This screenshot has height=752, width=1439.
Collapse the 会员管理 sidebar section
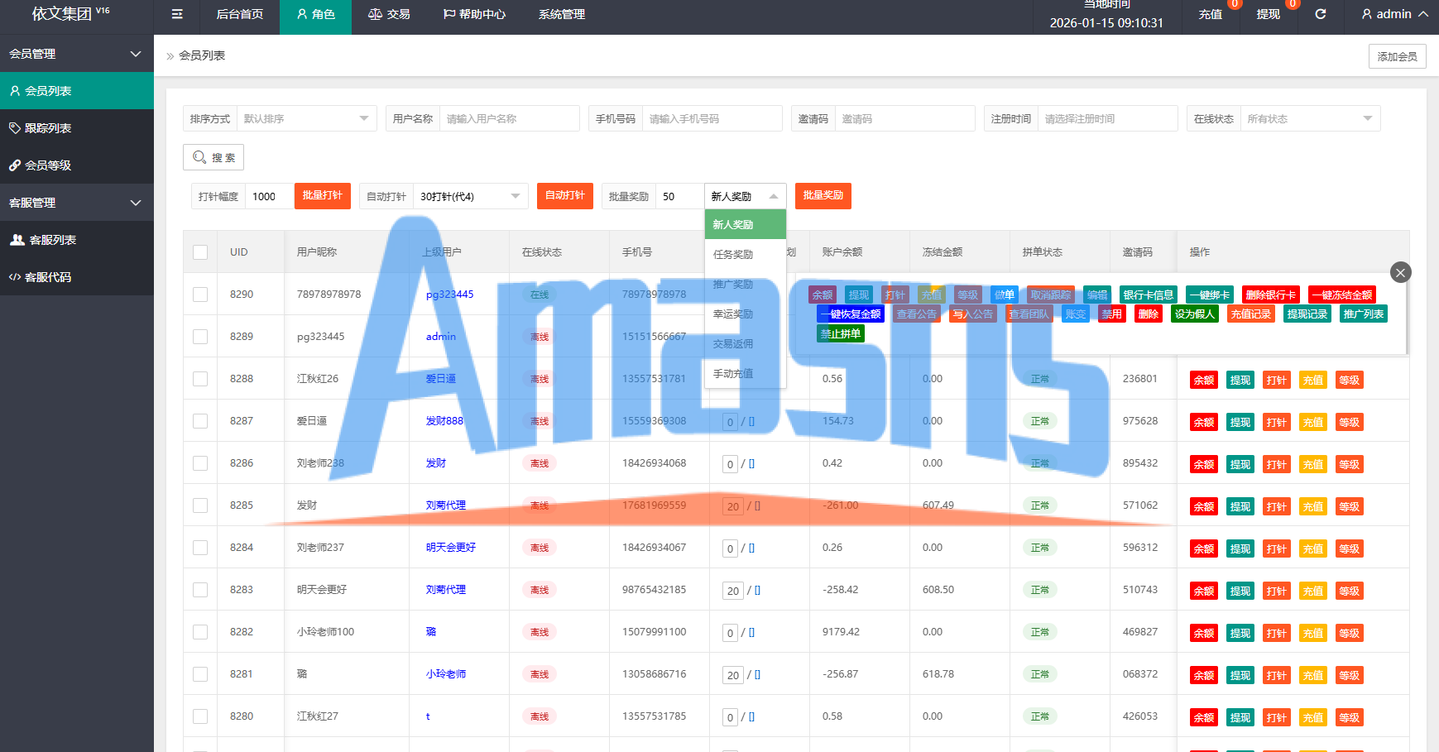77,54
